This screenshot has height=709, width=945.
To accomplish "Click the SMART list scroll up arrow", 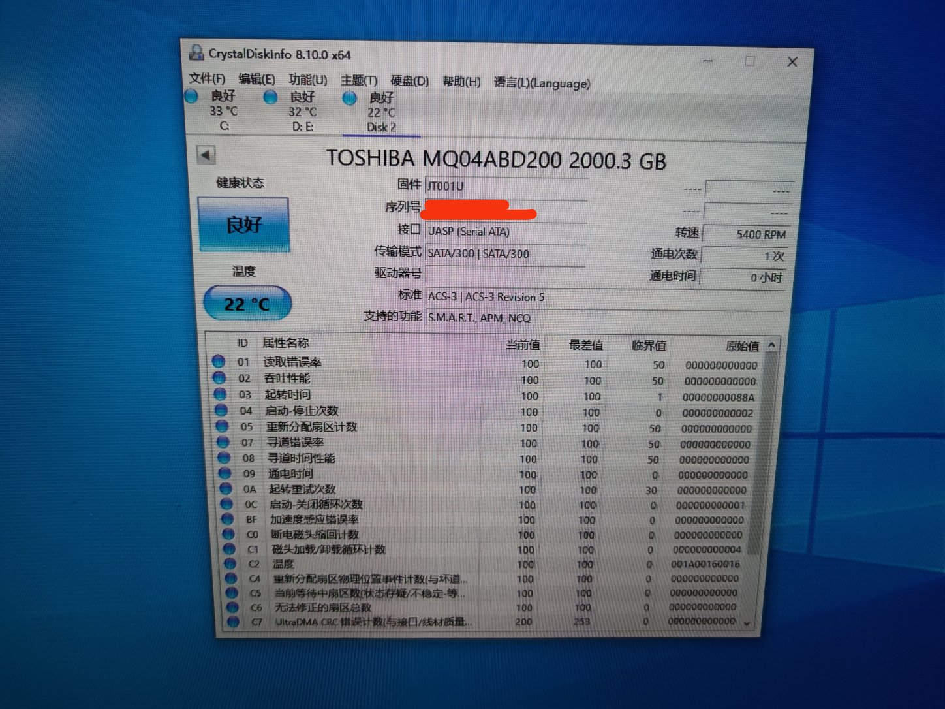I will pyautogui.click(x=772, y=346).
